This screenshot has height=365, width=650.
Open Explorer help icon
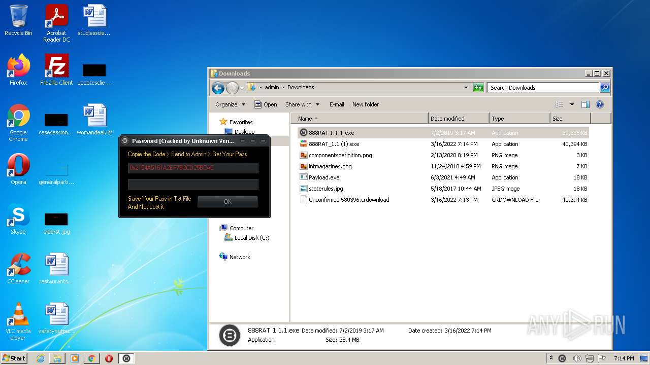(x=600, y=104)
